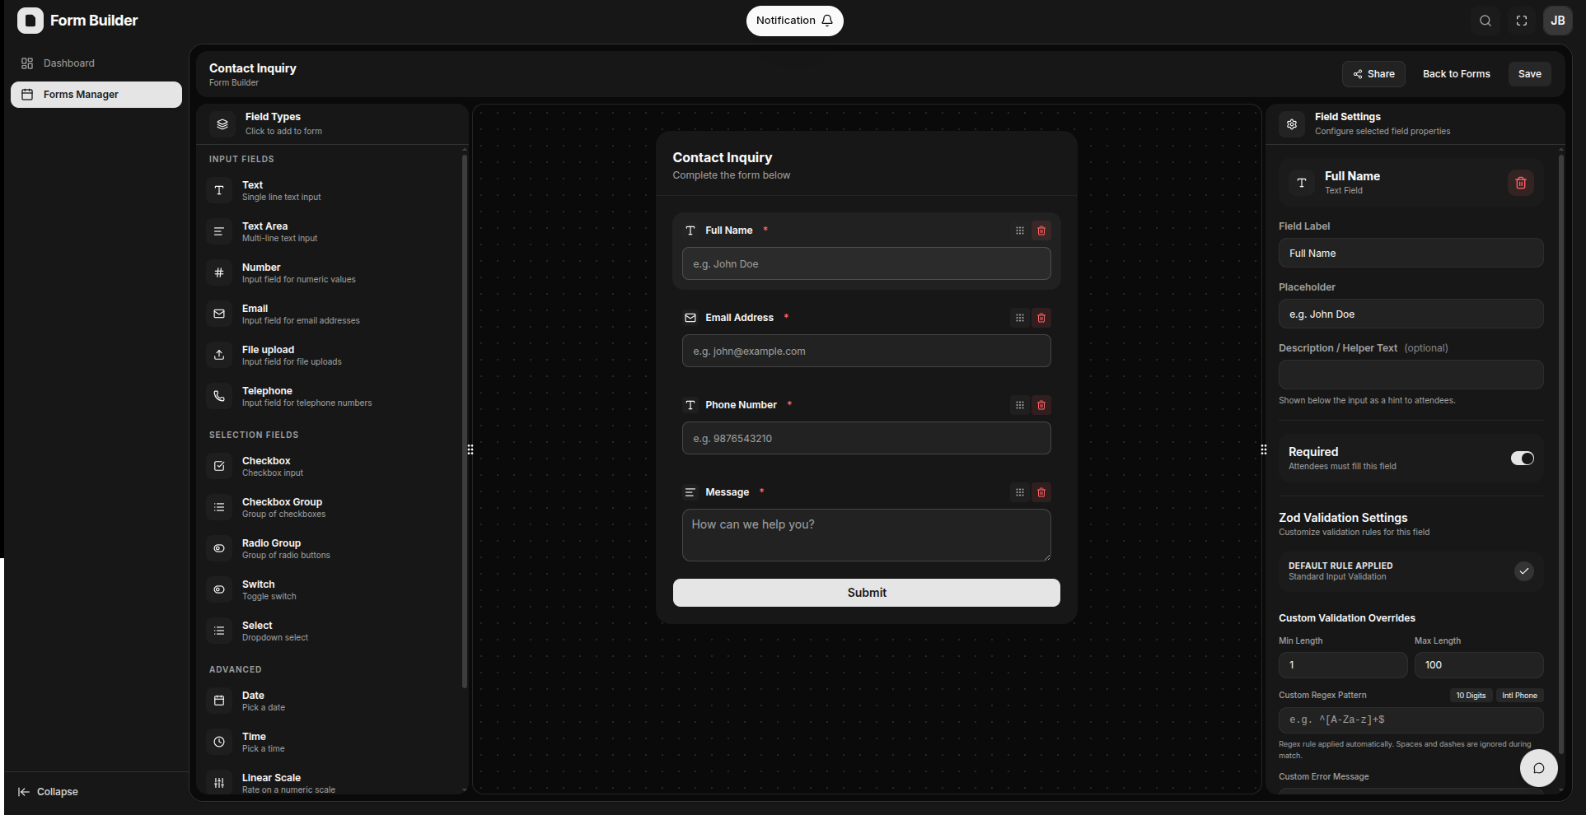Go Back to Forms
Image resolution: width=1586 pixels, height=815 pixels.
(1456, 74)
